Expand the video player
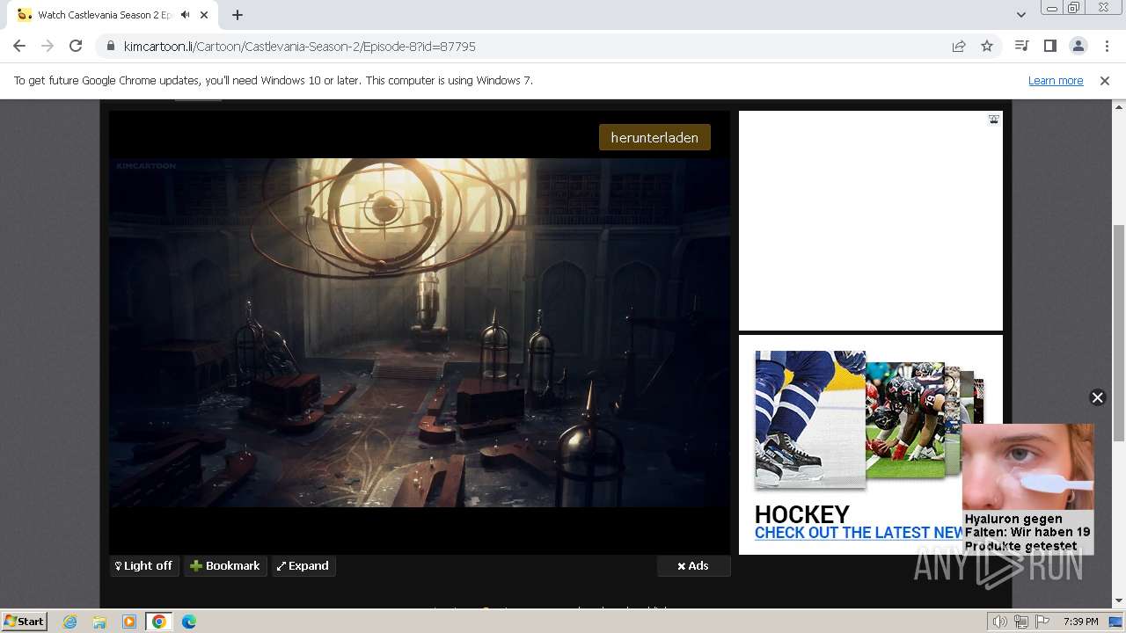 [x=303, y=565]
